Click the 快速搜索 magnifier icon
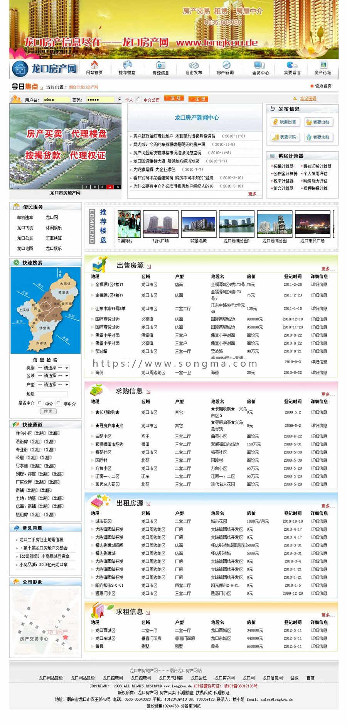347x726 pixels. pos(16,262)
